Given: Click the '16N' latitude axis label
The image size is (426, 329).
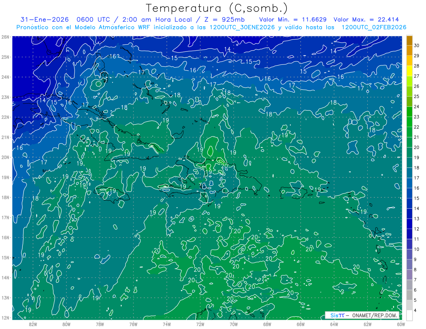Looking at the screenshot, I should click(x=6, y=237).
